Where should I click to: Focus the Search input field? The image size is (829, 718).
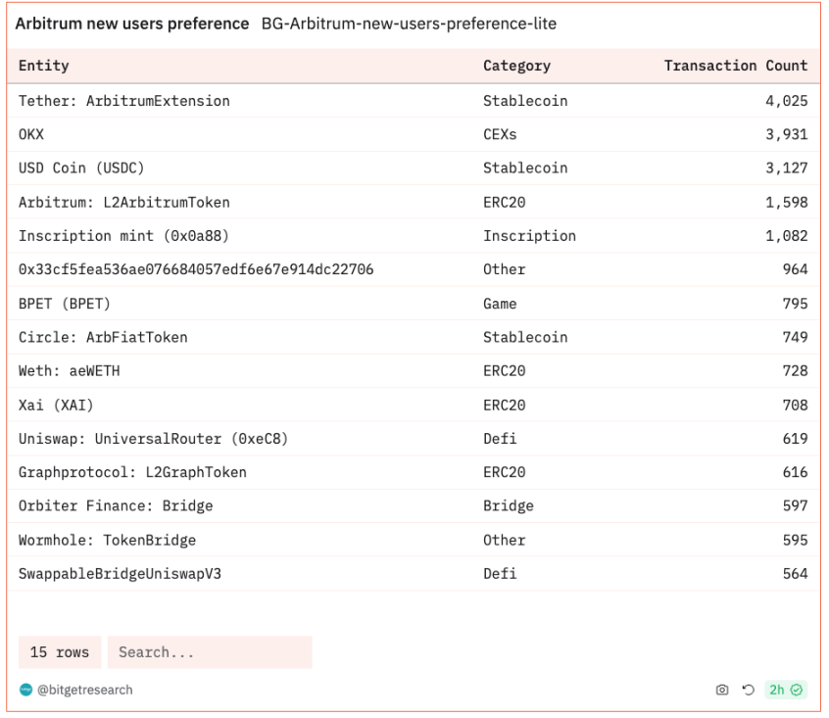tap(210, 652)
